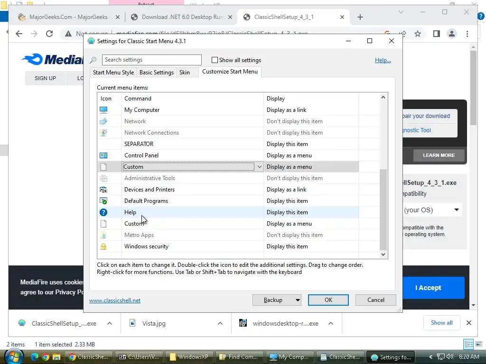Enable Show all settings checkbox
This screenshot has height=364, width=486.
(215, 60)
